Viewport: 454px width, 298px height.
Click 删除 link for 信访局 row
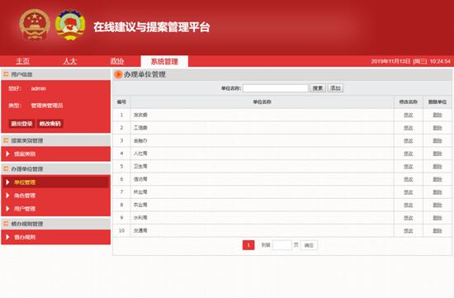point(437,179)
